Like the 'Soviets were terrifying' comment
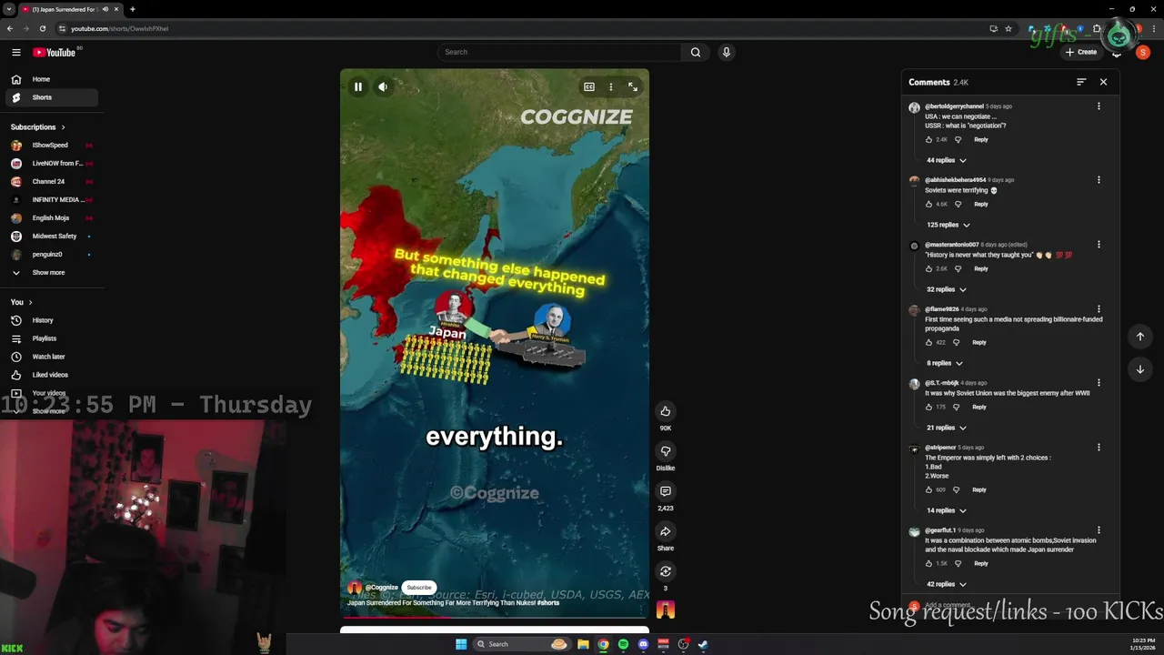 point(928,204)
